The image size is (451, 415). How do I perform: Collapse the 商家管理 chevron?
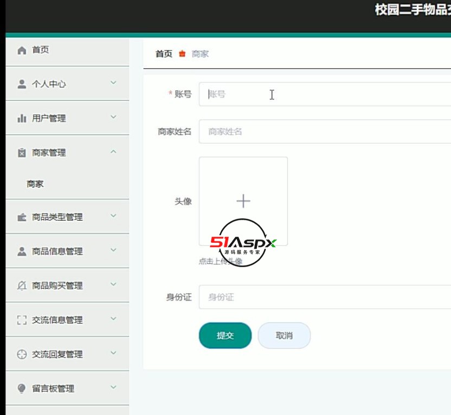114,151
